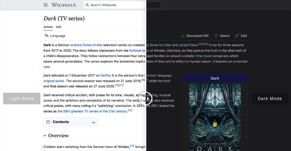This screenshot has height=151, width=291.
Task: Open the thriller link
Action: 98,45
